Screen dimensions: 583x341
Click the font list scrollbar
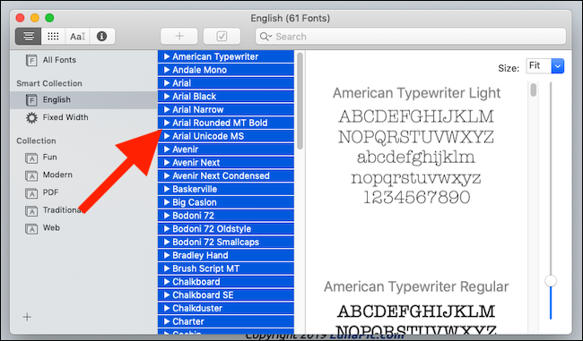pos(300,101)
